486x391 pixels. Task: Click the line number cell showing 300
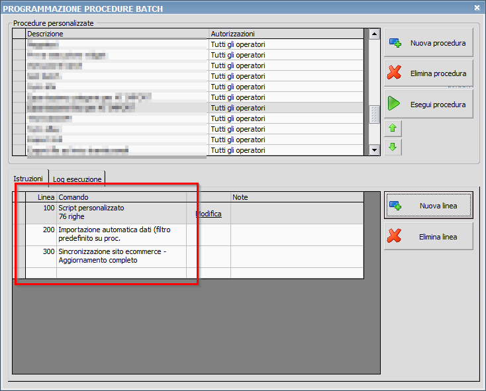click(x=41, y=256)
